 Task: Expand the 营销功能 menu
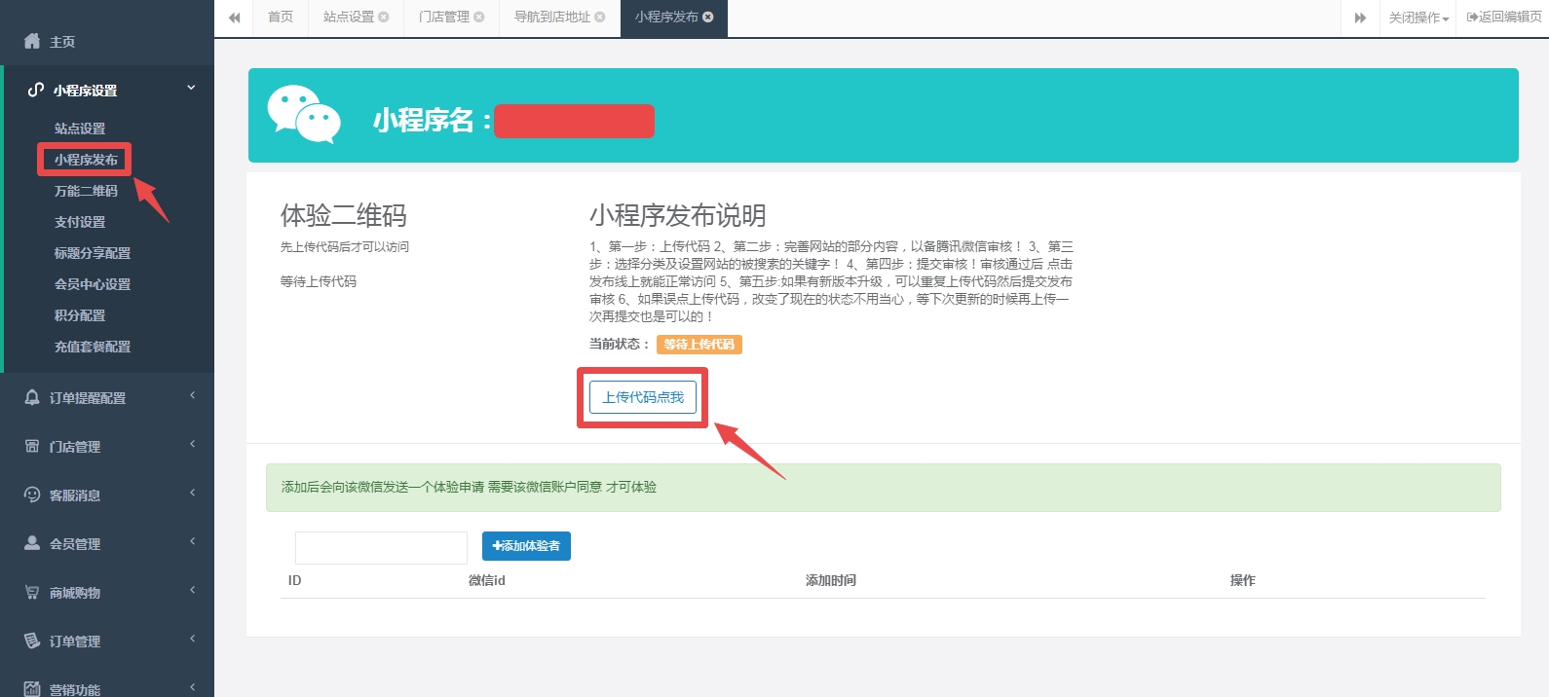(x=192, y=687)
